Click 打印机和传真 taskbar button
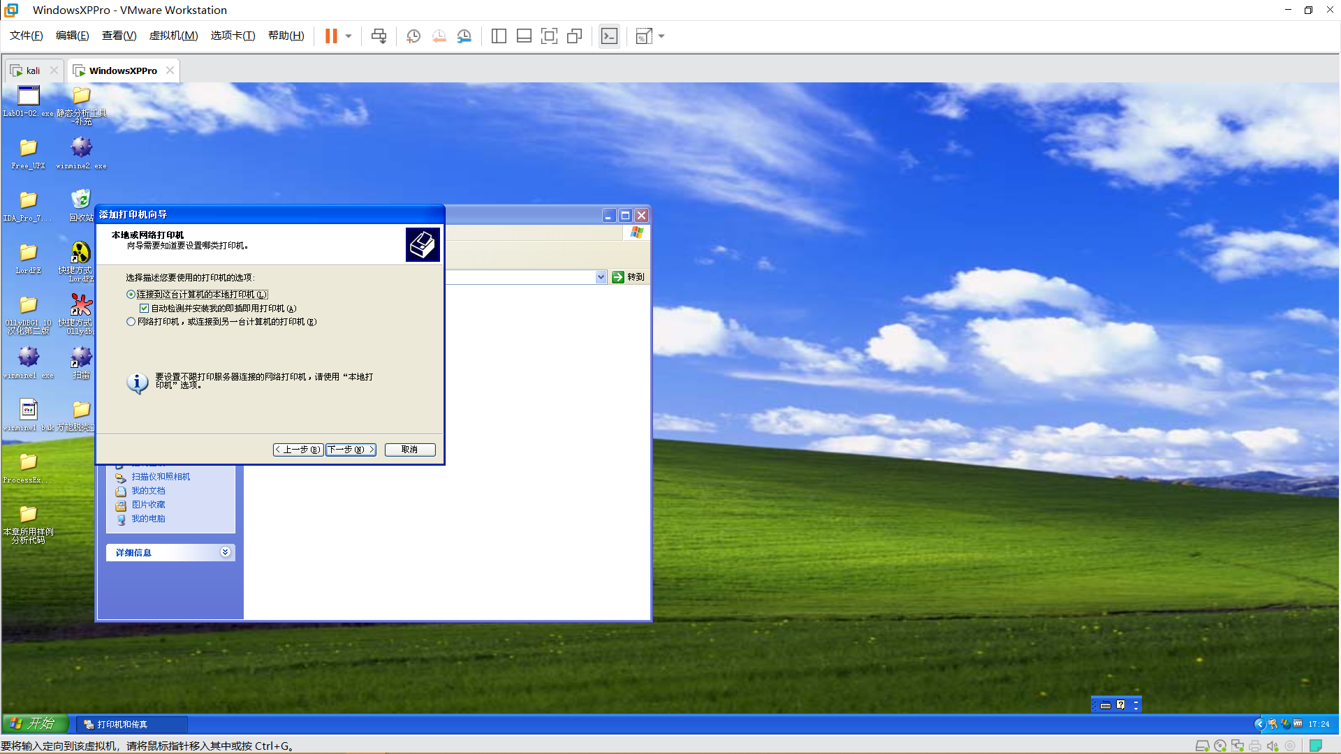Viewport: 1341px width, 754px height. (x=132, y=725)
